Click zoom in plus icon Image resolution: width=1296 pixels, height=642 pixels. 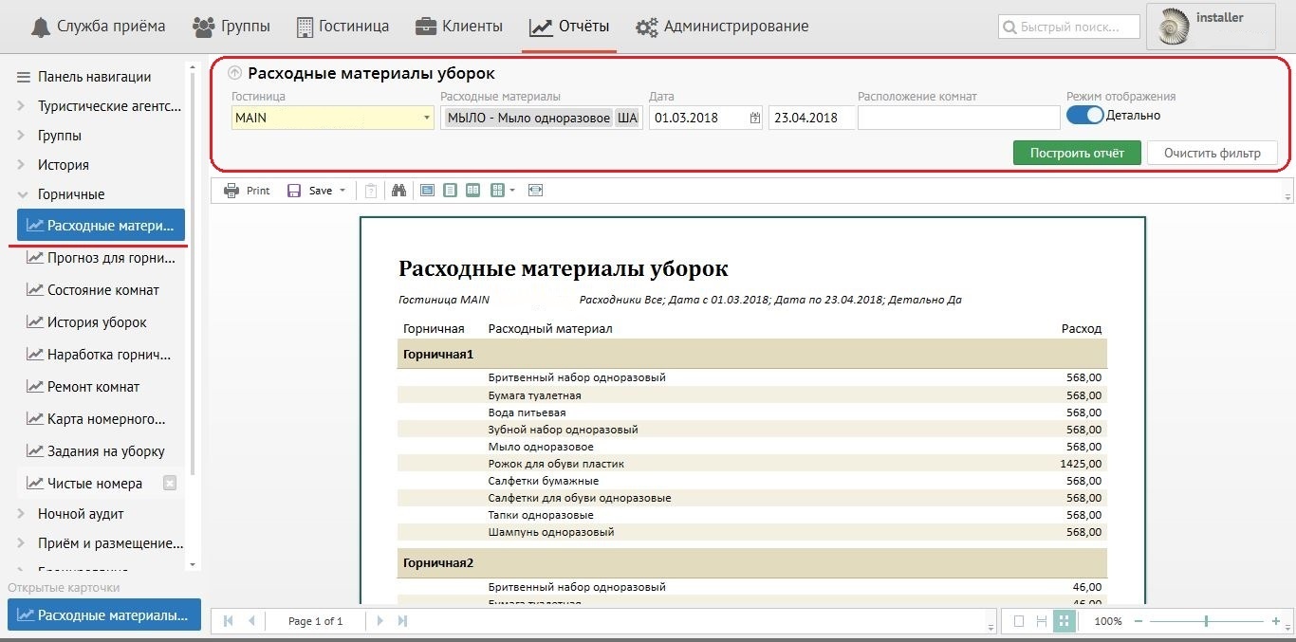[1276, 621]
